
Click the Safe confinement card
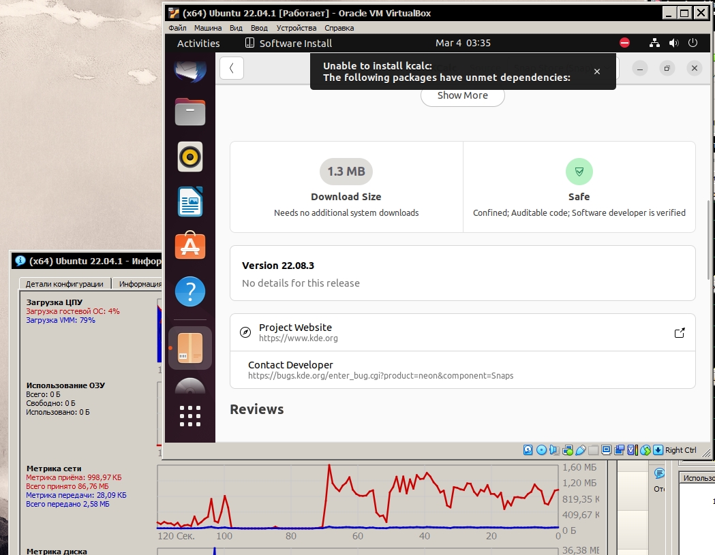coord(579,187)
